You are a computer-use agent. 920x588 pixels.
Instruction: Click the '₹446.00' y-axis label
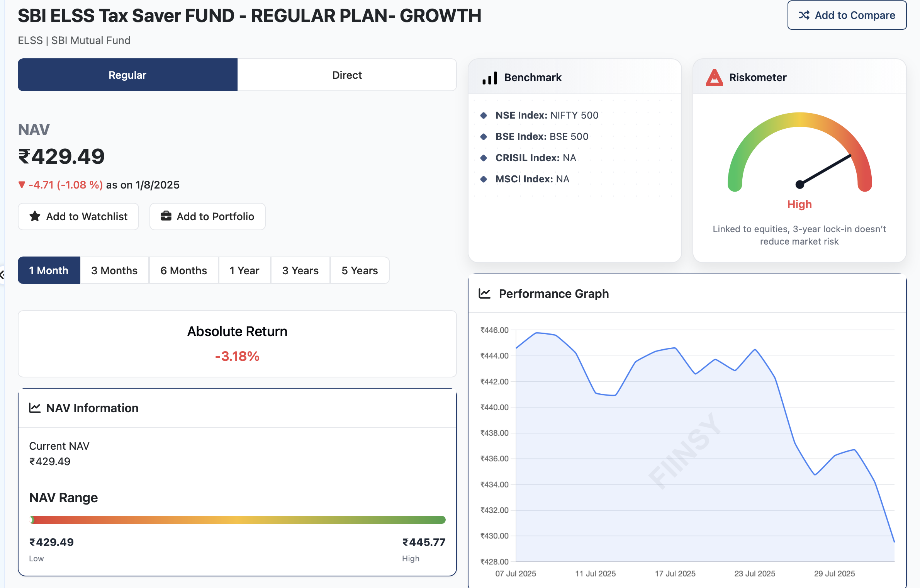[x=494, y=330]
